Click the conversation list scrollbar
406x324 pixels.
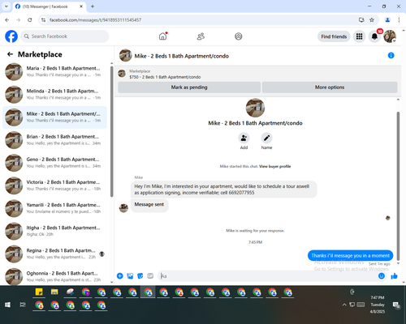click(111, 131)
